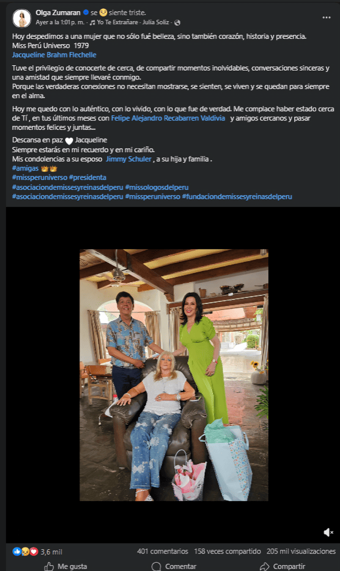This screenshot has width=340, height=571.
Task: Open the post options menu
Action: 327,17
